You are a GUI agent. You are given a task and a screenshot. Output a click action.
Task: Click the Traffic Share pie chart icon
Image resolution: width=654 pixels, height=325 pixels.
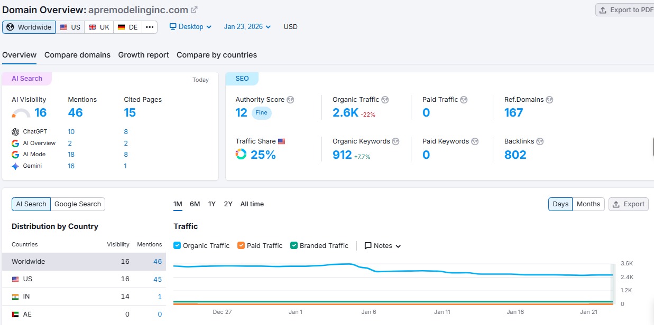point(241,154)
